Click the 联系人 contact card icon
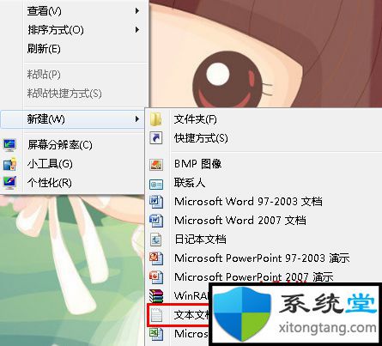 tap(156, 184)
